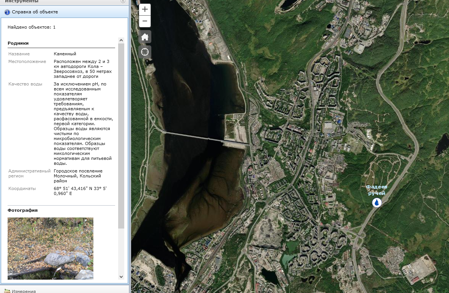Screen dimensions: 449x293
Task: Click the info panel scroll down arrow
Action: coord(121,277)
